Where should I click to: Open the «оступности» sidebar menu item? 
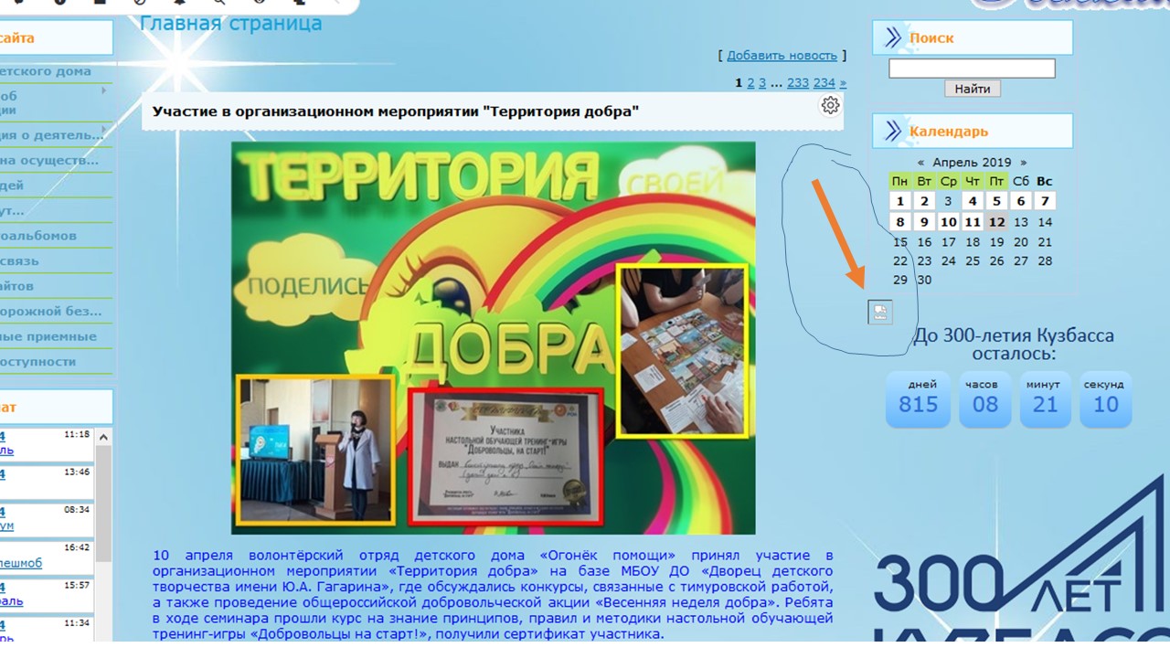tap(38, 362)
